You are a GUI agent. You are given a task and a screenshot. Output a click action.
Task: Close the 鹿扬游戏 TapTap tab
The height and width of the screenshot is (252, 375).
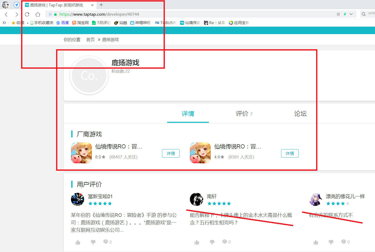click(x=92, y=5)
